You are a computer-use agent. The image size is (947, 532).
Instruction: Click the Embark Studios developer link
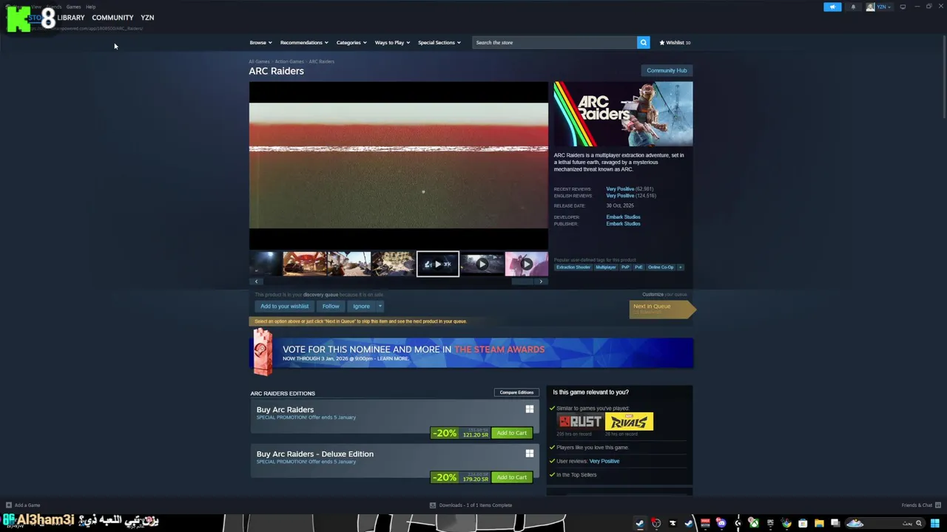623,217
